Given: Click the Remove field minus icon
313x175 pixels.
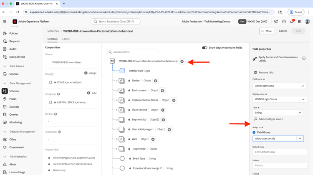Looking at the screenshot, I should point(255,72).
